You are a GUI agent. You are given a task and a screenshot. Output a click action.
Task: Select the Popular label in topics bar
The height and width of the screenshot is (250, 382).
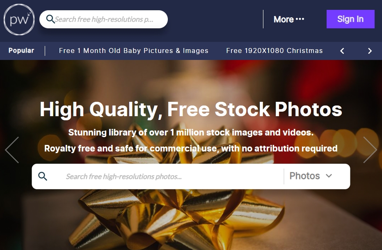21,50
